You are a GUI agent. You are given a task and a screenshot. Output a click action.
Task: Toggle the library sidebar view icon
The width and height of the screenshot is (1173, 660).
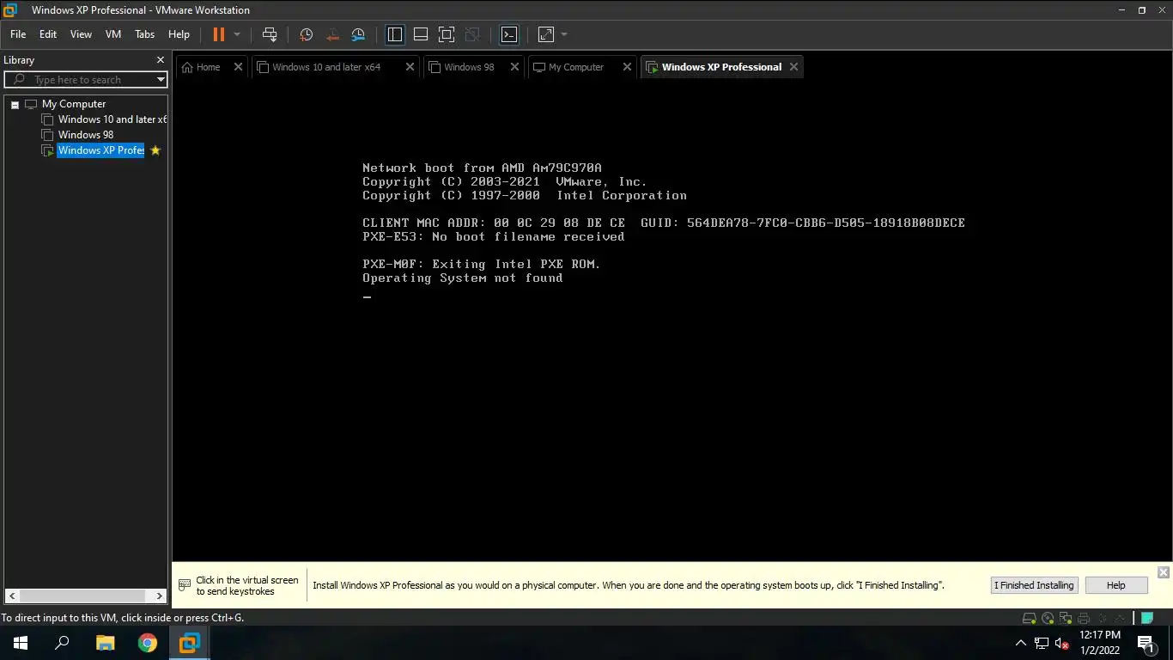[x=395, y=34]
